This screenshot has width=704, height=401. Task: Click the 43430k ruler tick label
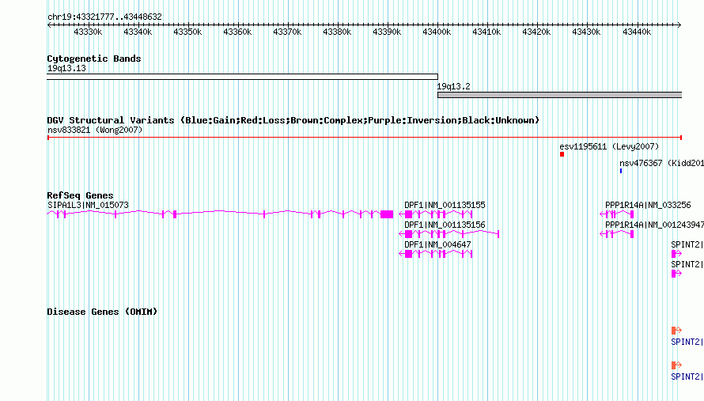pos(586,32)
